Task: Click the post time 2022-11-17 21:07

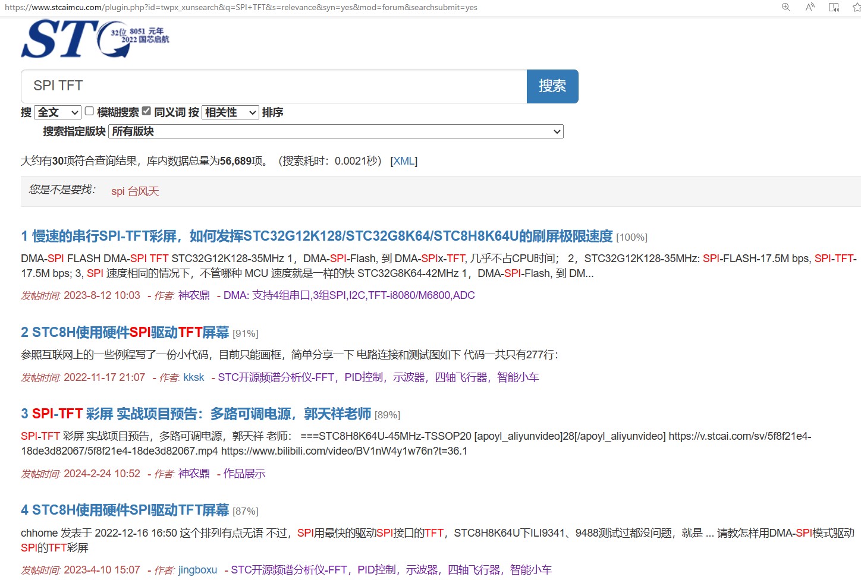Action: tap(104, 377)
